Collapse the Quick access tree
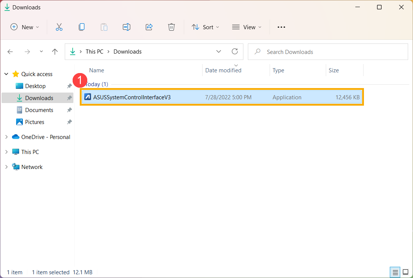This screenshot has height=278, width=413. pyautogui.click(x=6, y=74)
